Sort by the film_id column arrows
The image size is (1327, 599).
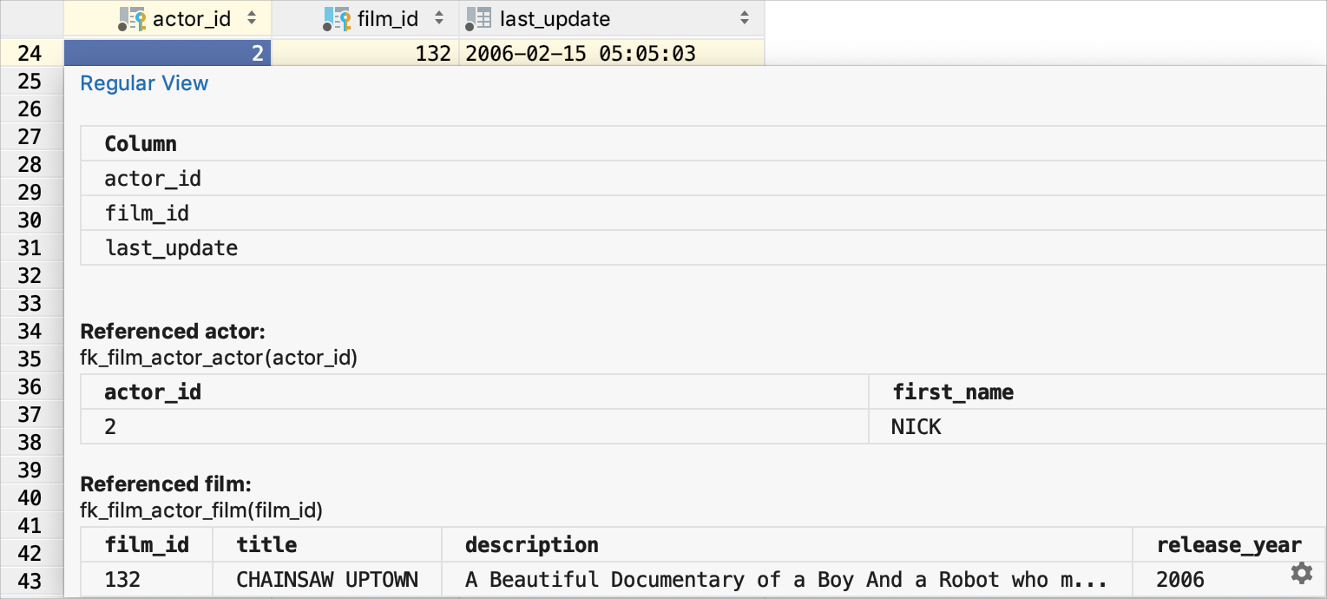point(439,18)
